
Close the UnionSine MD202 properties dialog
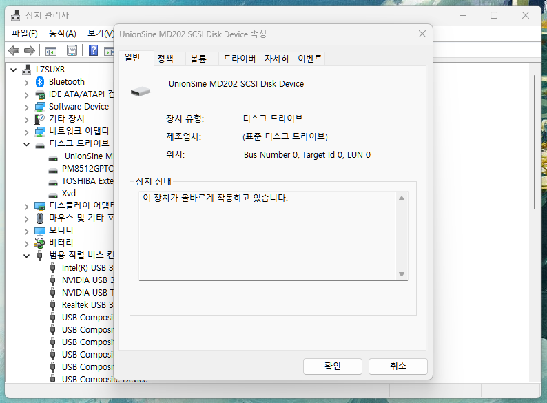[x=422, y=34]
